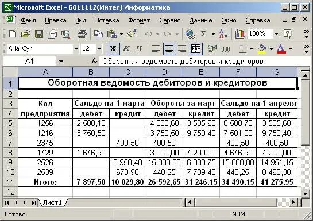Image resolution: width=313 pixels, height=221 pixels.
Task: Click the Copy icon
Action: (98, 34)
